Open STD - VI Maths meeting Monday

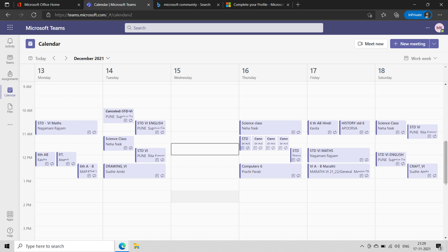(66, 127)
